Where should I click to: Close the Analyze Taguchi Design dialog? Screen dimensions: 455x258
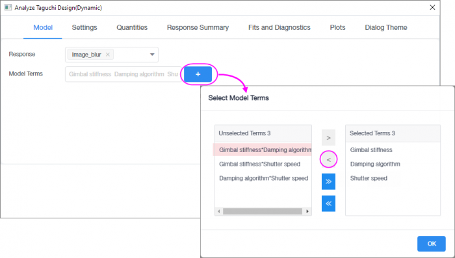[x=432, y=8]
